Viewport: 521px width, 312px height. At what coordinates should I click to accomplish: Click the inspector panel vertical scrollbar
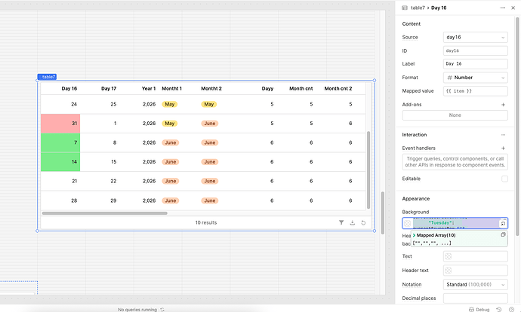[x=517, y=126]
